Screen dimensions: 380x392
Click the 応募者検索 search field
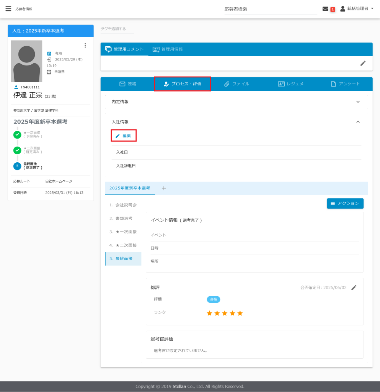(270, 9)
